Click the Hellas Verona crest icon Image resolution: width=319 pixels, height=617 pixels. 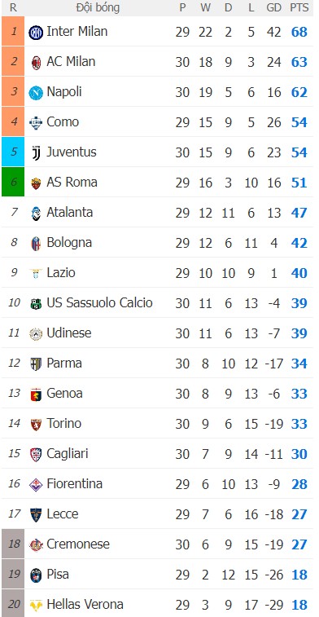coord(36,605)
